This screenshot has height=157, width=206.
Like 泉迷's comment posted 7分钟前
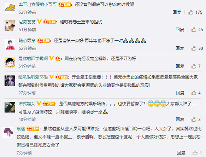point(195,153)
